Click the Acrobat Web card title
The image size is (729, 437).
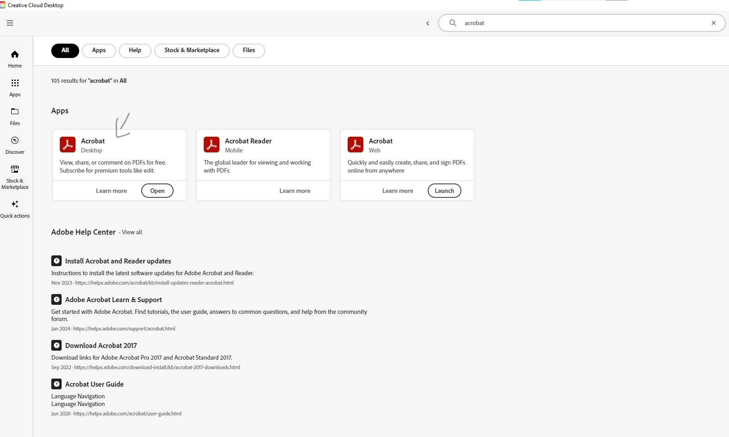click(381, 141)
